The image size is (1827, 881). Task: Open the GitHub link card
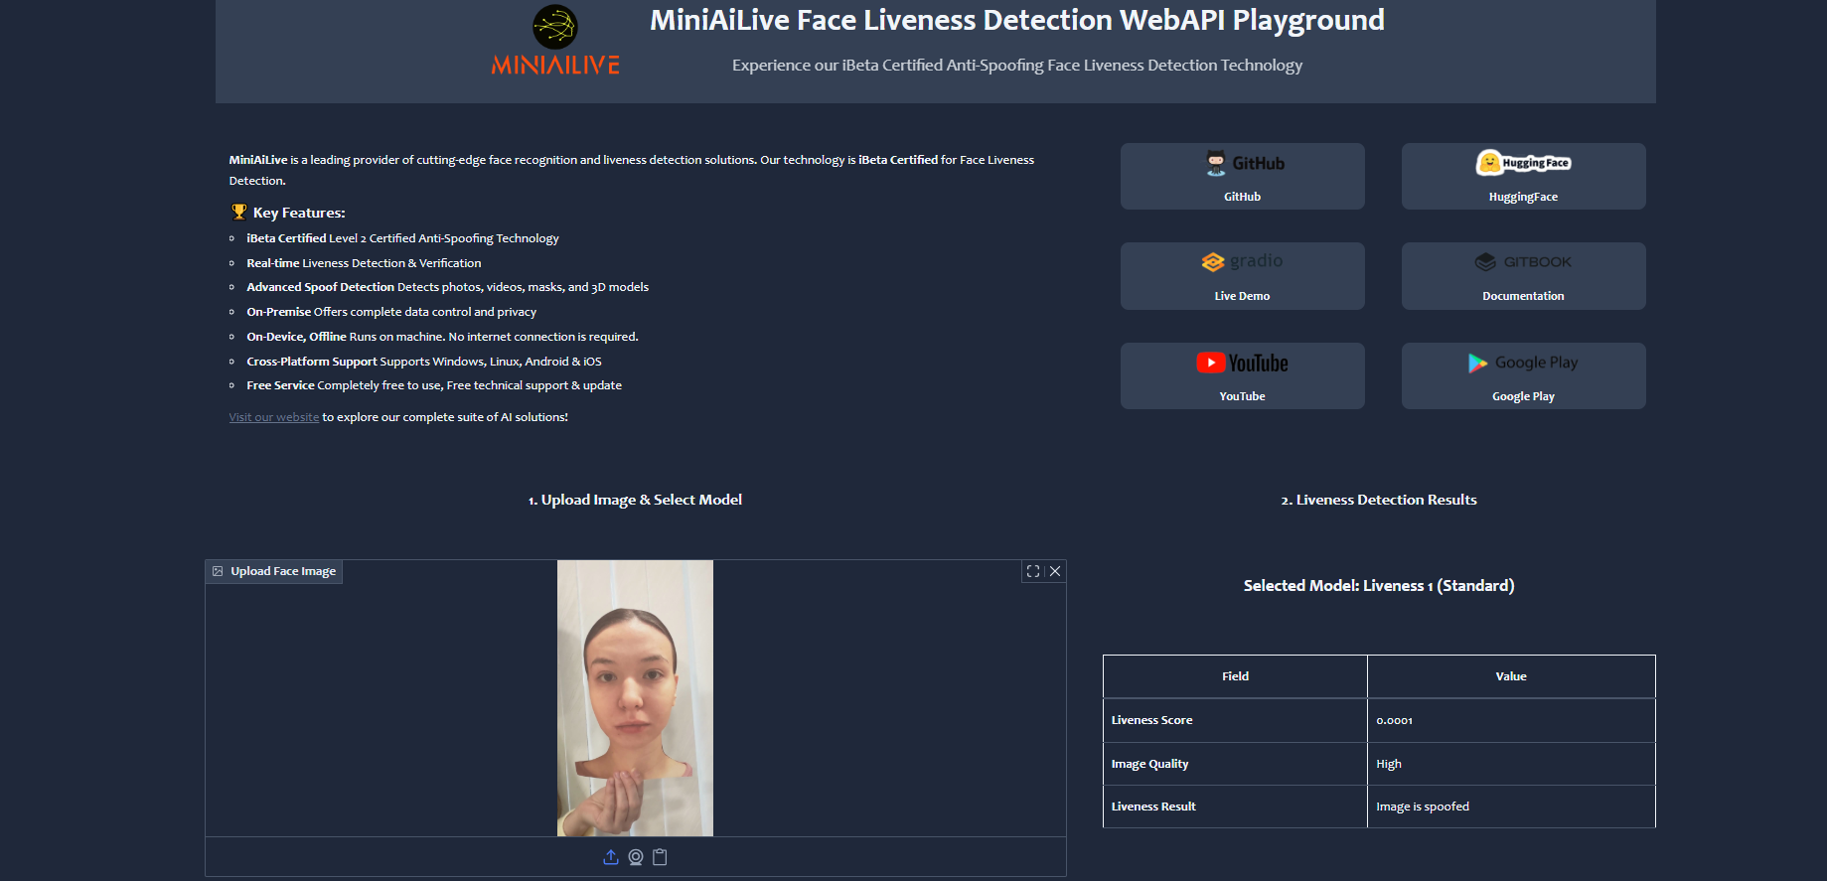point(1242,176)
